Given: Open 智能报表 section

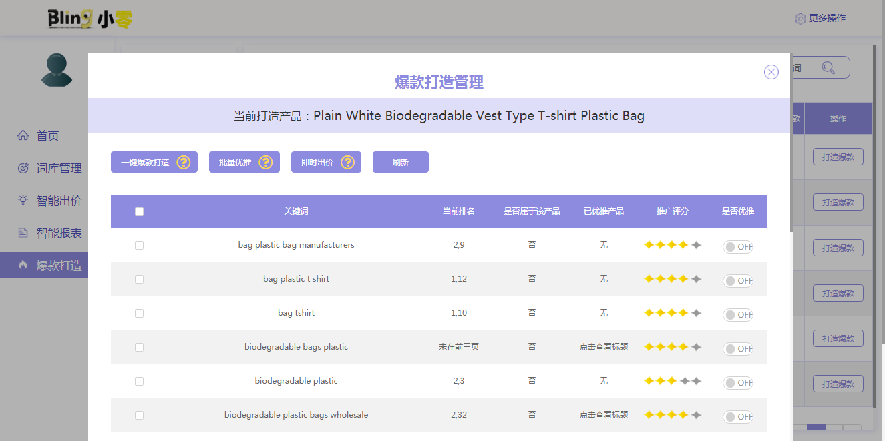Looking at the screenshot, I should click(x=44, y=233).
